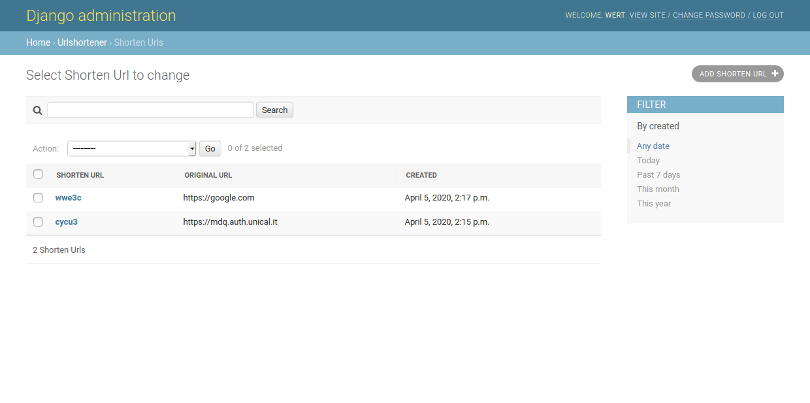
Task: Click the By created filter heading
Action: (658, 126)
